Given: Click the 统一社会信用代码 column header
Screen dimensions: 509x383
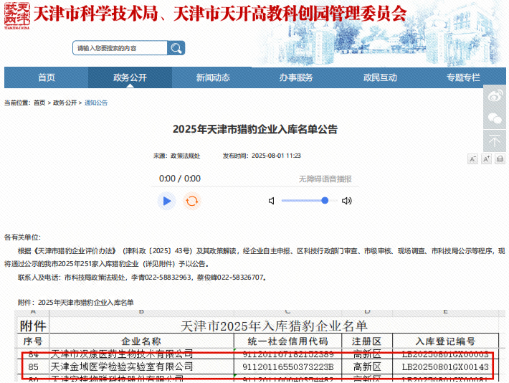Looking at the screenshot, I should (288, 341).
